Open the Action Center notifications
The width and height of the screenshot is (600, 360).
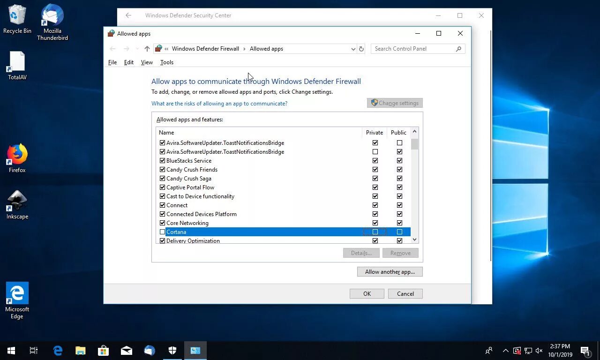585,351
